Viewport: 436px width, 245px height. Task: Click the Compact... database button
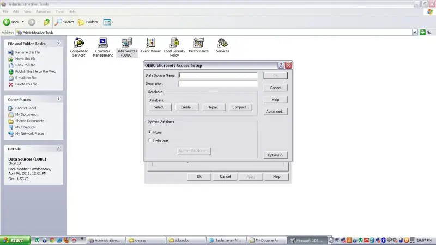pos(240,107)
